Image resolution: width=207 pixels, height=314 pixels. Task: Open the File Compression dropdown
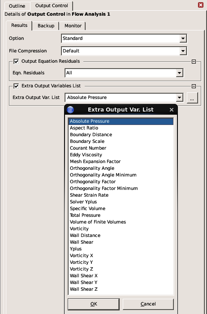point(124,51)
